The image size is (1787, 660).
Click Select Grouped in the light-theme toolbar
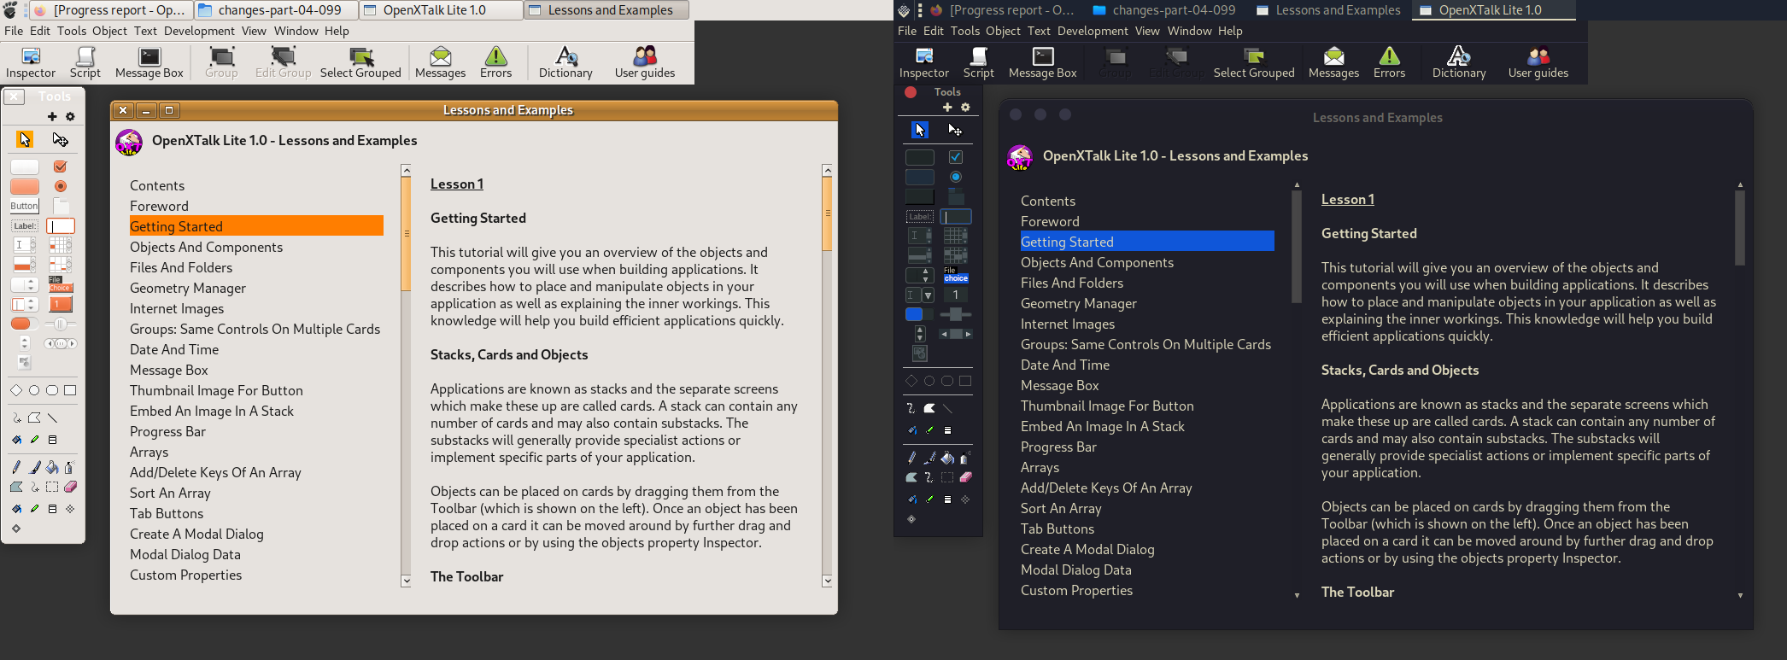(x=360, y=62)
